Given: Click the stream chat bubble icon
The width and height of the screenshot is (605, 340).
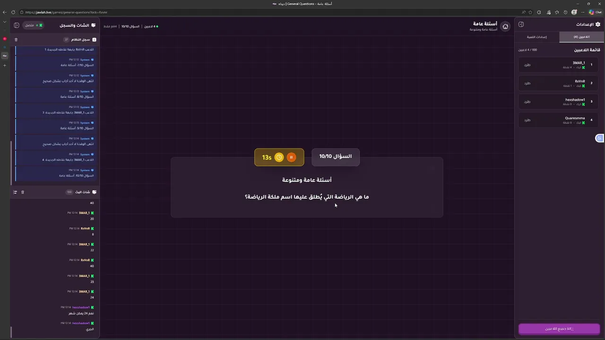Looking at the screenshot, I should pyautogui.click(x=94, y=192).
